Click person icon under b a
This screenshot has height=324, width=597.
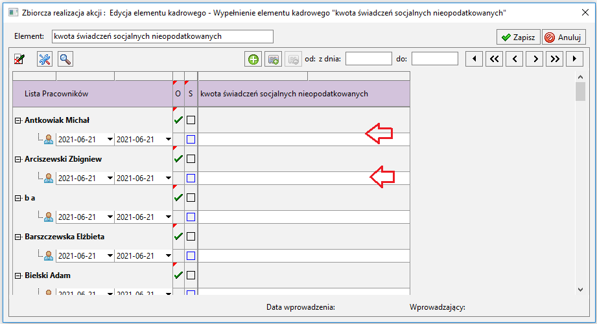tap(49, 217)
